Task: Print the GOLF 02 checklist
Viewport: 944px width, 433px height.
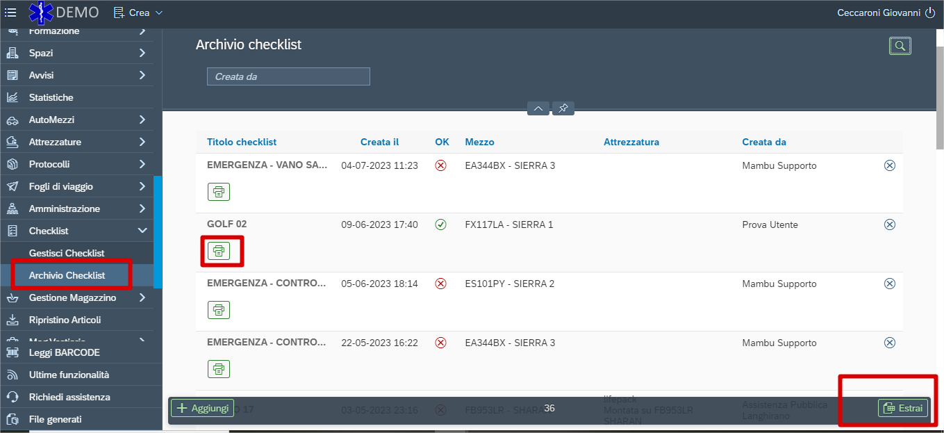Action: [x=219, y=251]
